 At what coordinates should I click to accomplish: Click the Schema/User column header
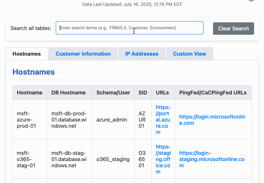(113, 93)
